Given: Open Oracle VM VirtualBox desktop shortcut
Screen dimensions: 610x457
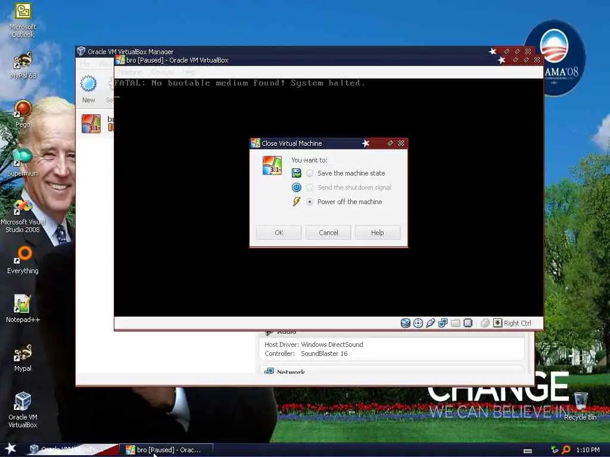Looking at the screenshot, I should point(23,410).
